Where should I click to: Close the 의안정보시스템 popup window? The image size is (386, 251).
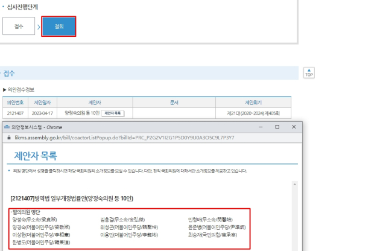[293, 127]
